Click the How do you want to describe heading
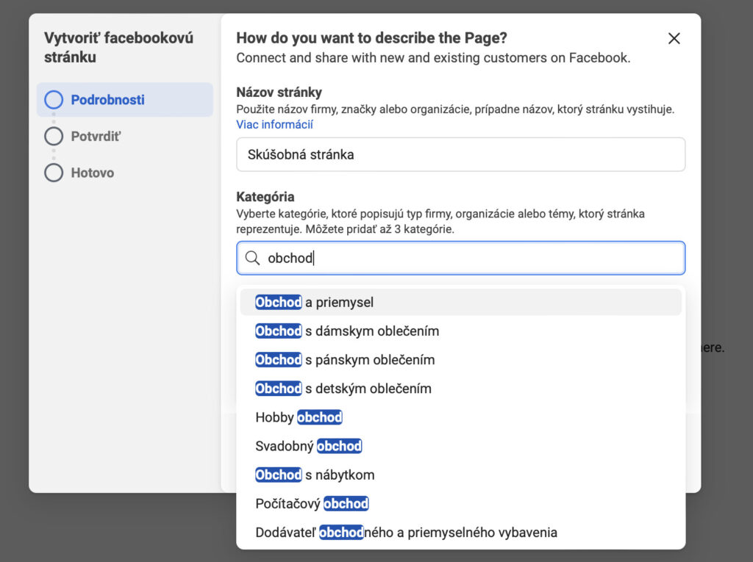Viewport: 753px width, 562px height. click(371, 38)
